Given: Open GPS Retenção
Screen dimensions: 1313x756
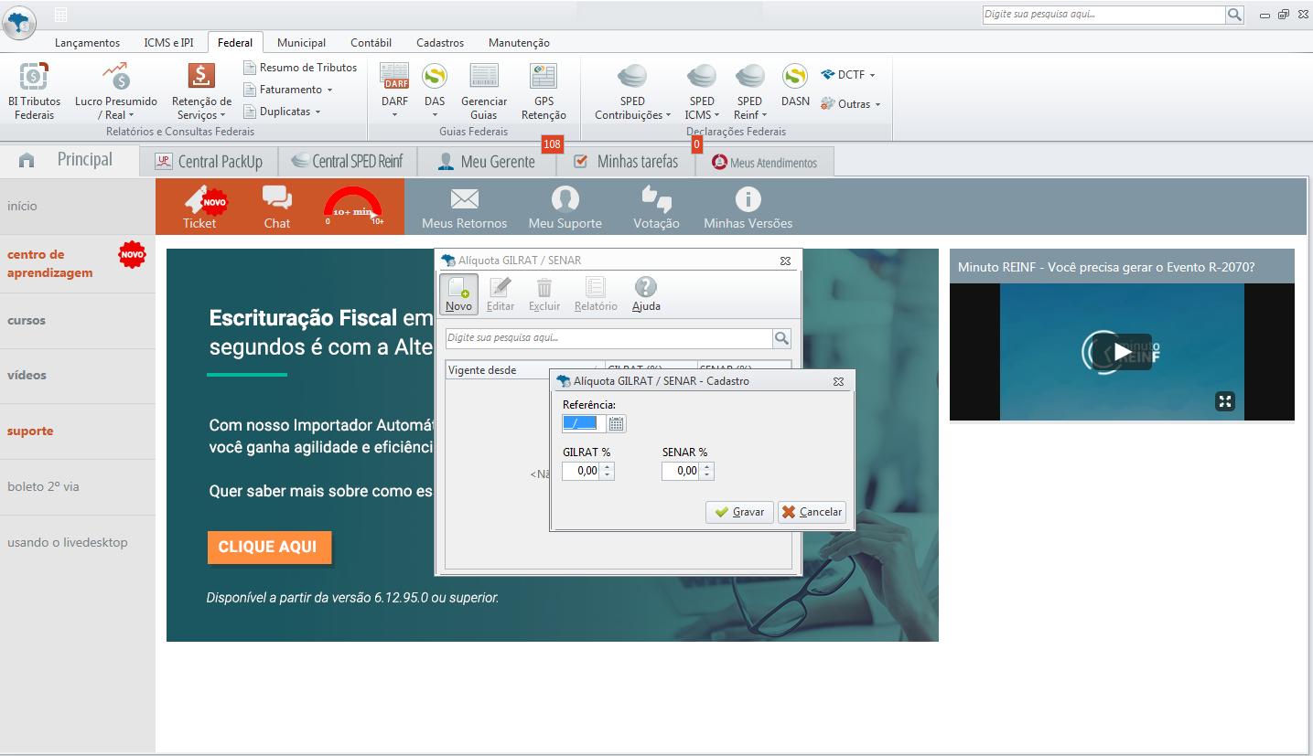Looking at the screenshot, I should [543, 91].
